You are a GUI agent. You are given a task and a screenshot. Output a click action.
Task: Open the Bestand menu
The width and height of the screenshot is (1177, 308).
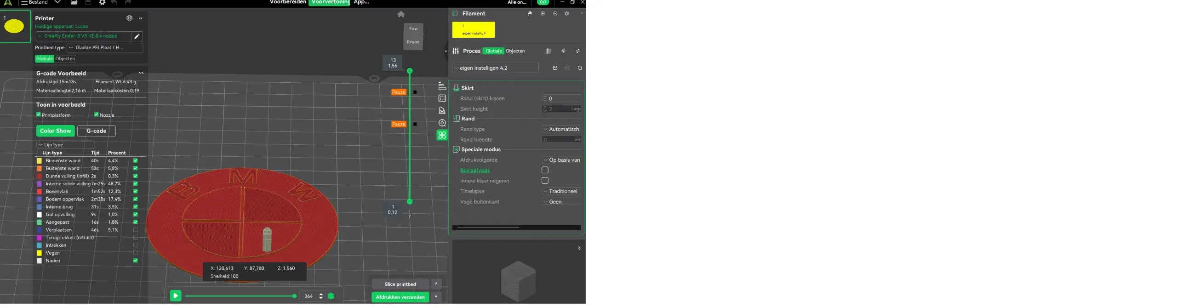[38, 2]
